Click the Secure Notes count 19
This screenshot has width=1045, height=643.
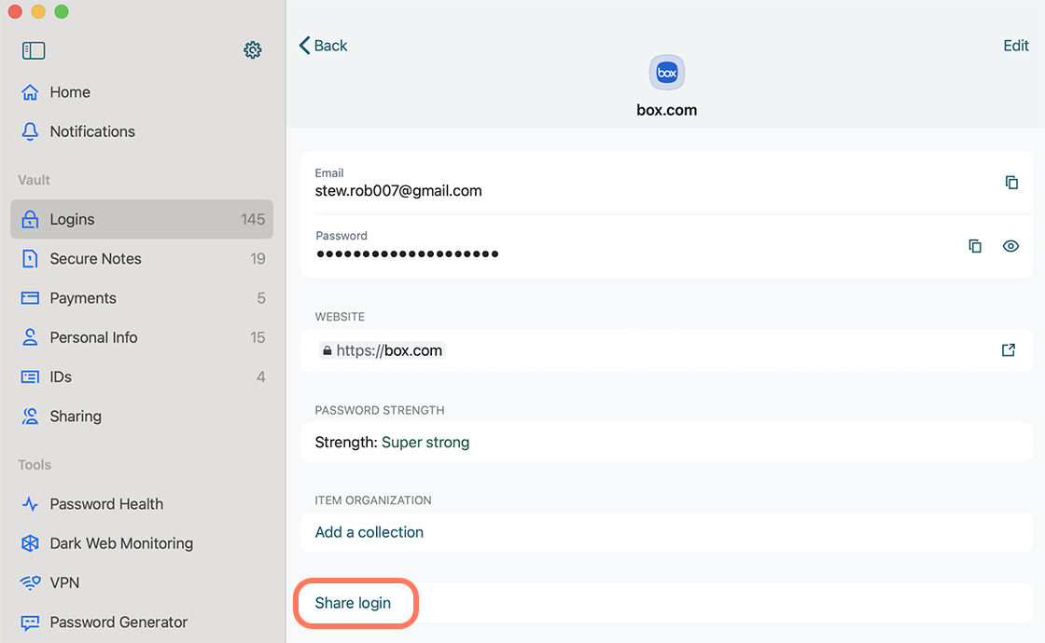(x=258, y=258)
